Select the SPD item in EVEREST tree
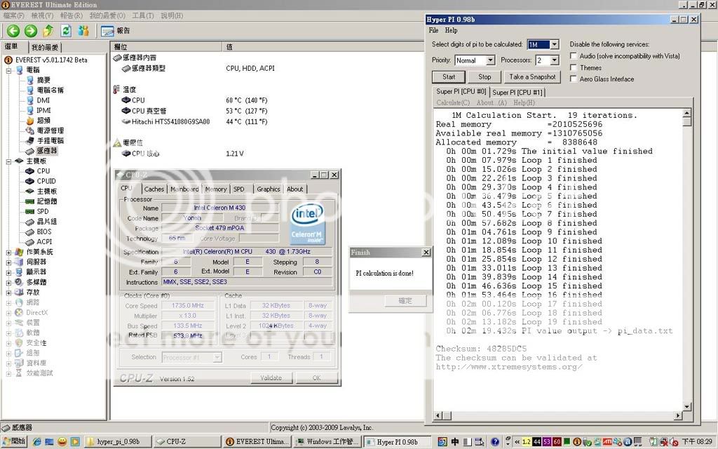 43,211
